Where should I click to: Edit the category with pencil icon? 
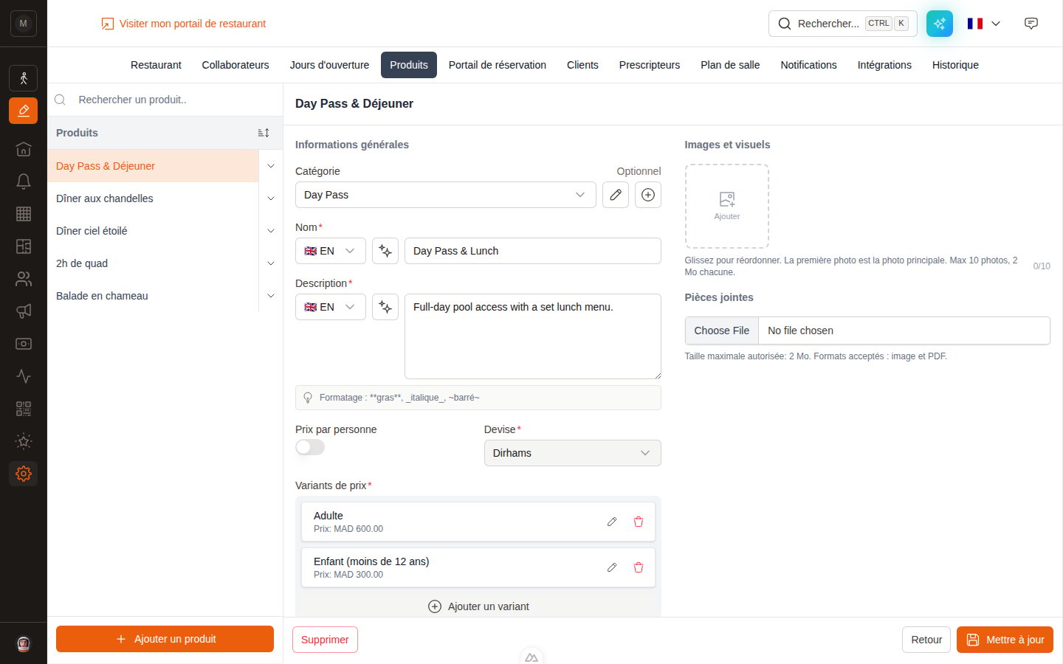616,195
